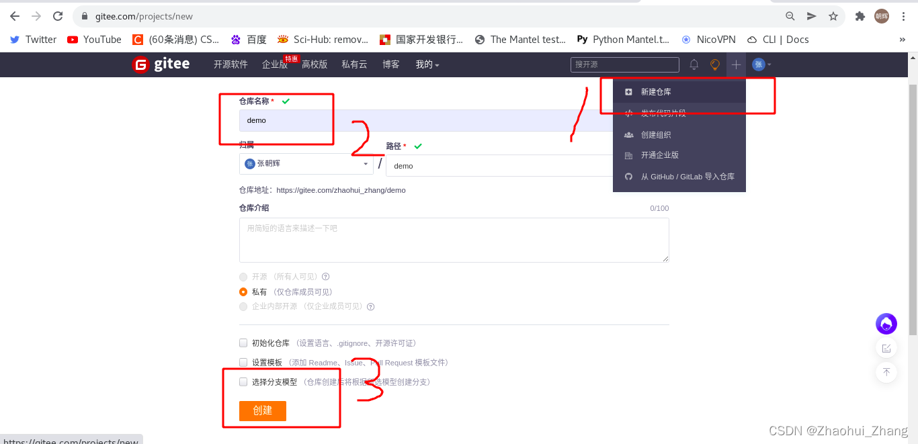
Task: Click the gitee logo
Action: coord(161,64)
